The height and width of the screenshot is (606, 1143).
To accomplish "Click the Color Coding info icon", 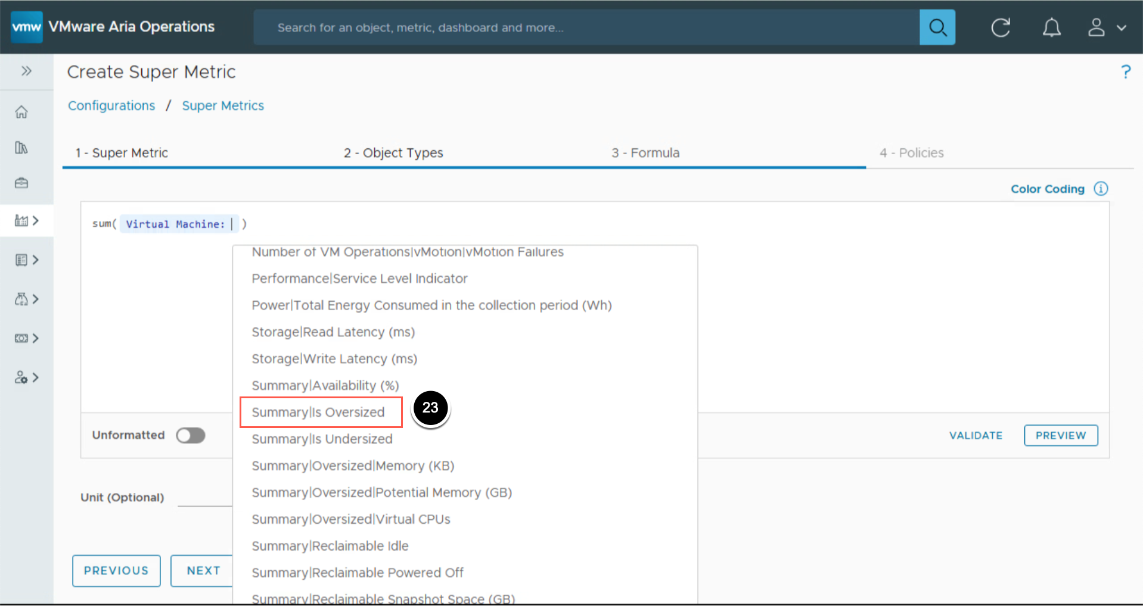I will (x=1101, y=189).
